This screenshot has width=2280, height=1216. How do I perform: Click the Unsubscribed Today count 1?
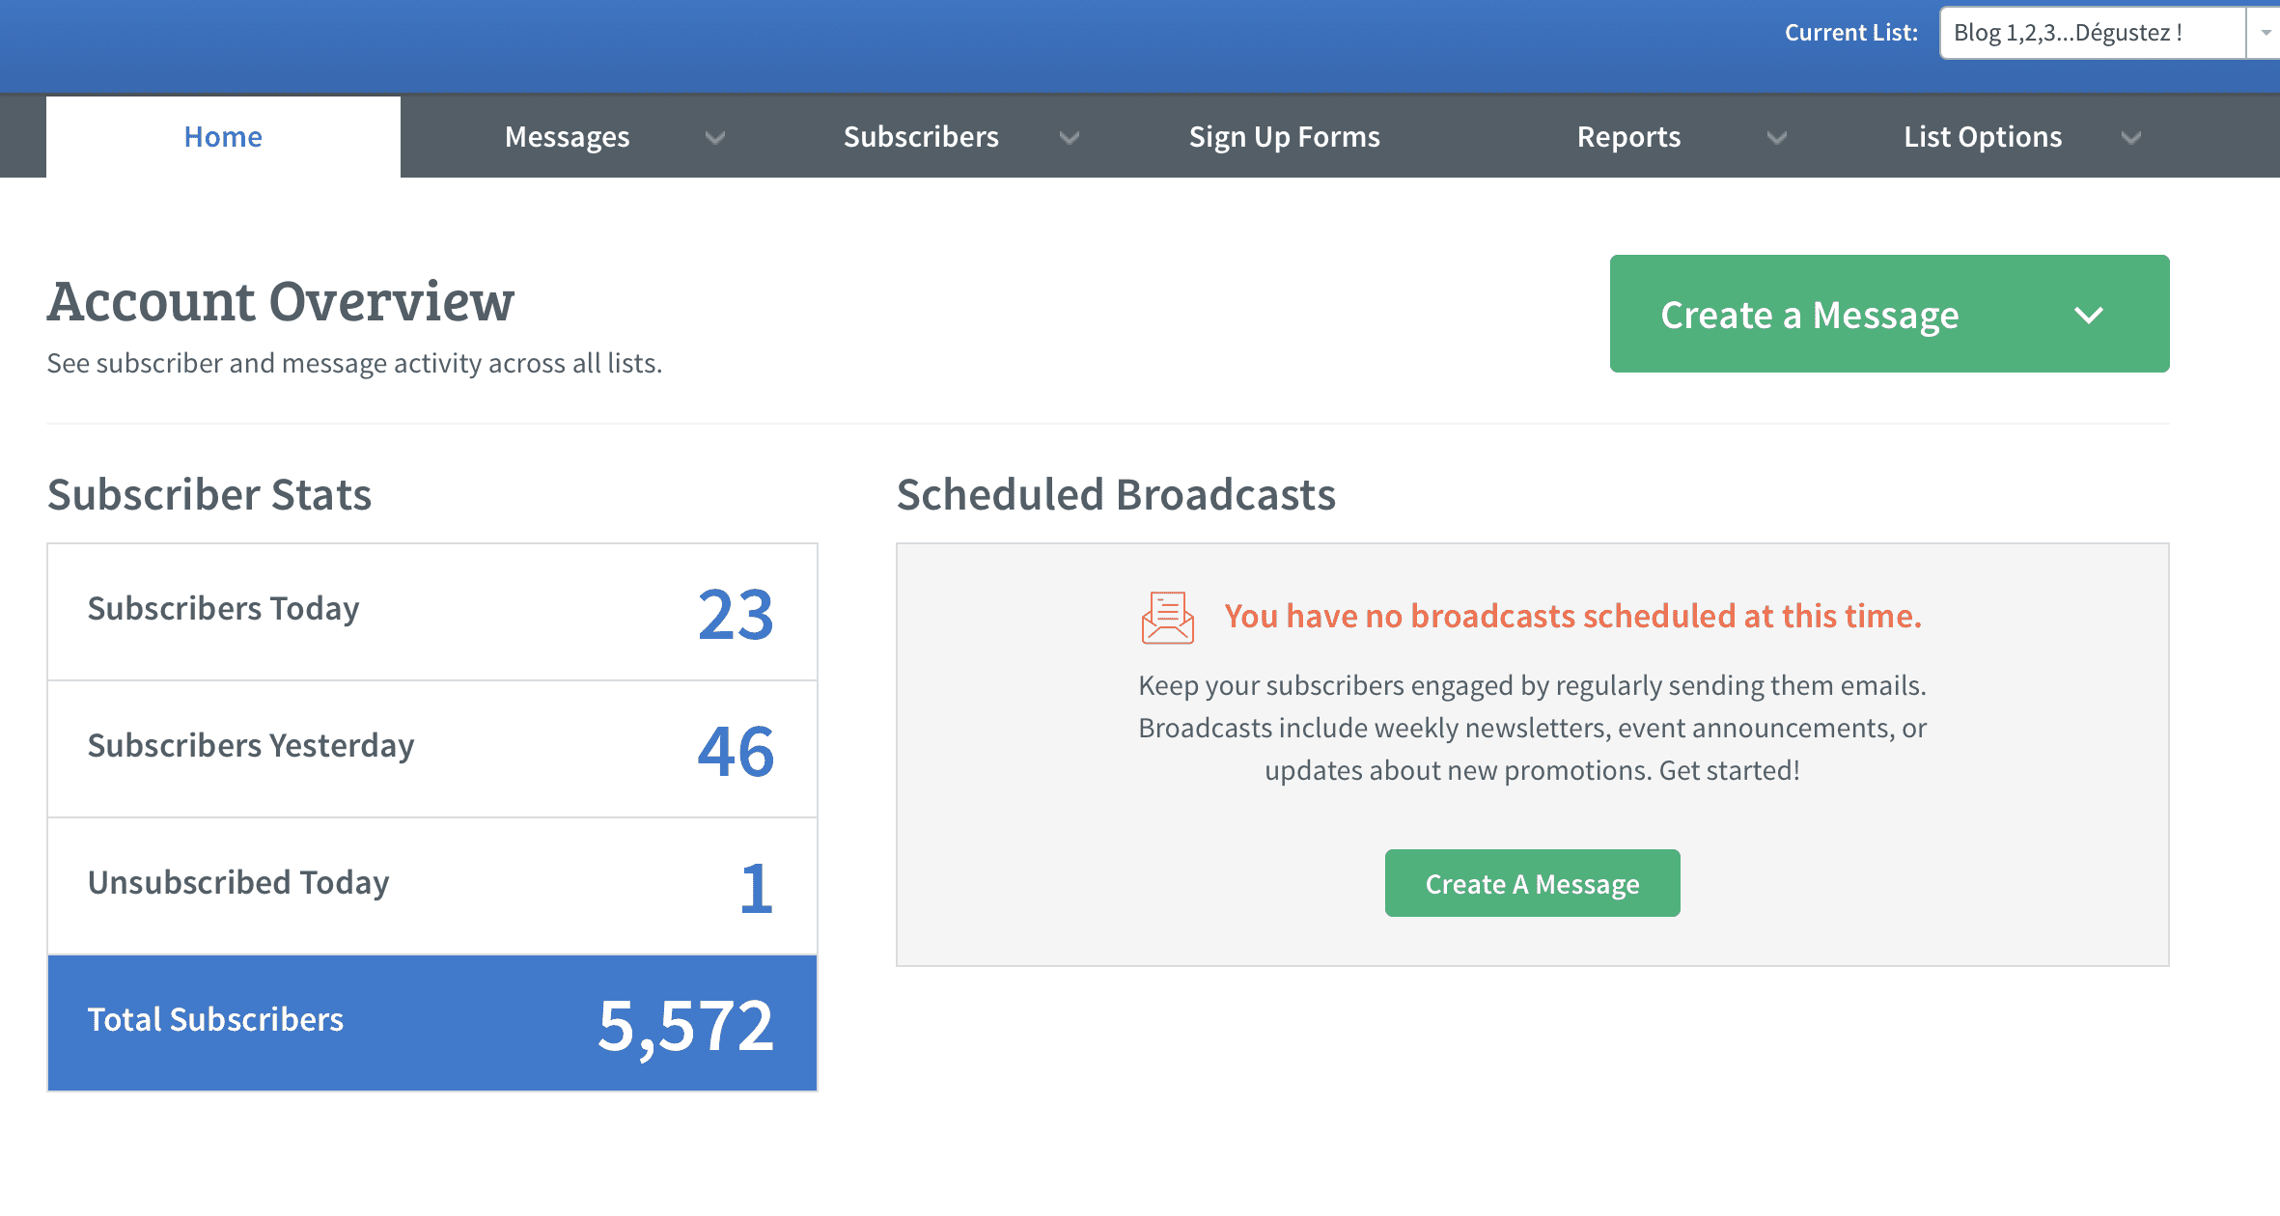[756, 888]
